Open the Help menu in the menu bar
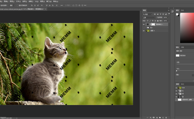This screenshot has height=119, width=194. (55, 1)
